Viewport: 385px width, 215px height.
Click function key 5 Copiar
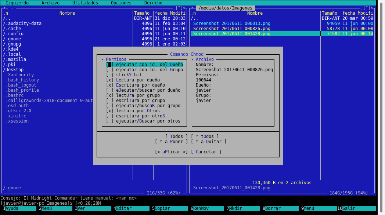point(170,208)
